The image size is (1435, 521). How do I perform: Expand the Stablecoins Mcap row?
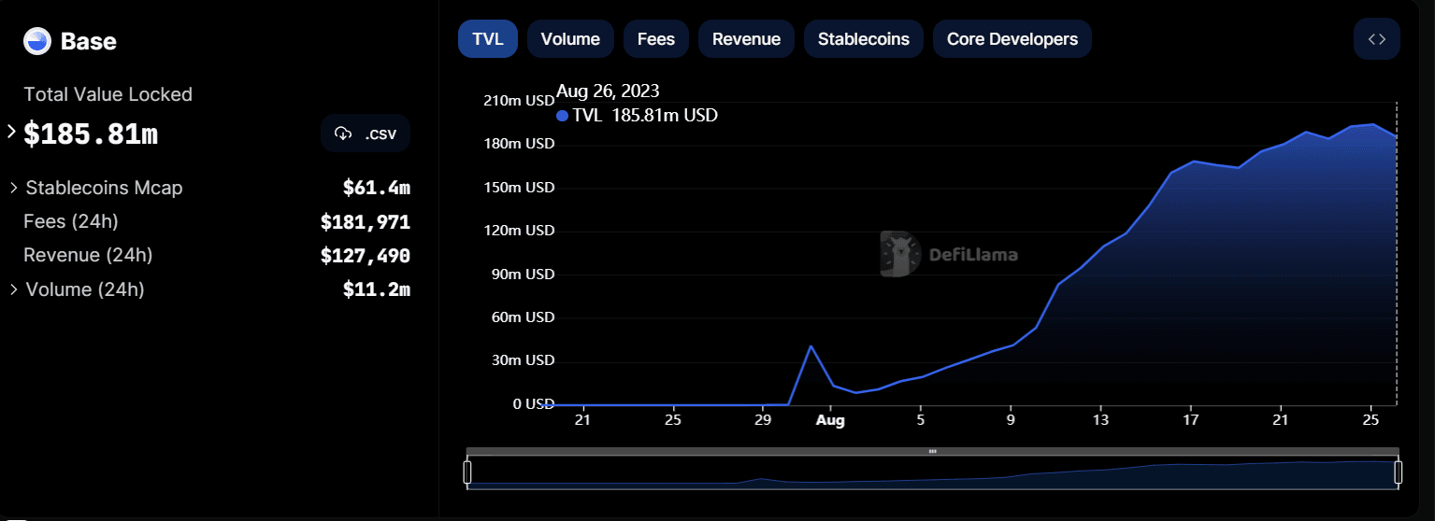[14, 188]
